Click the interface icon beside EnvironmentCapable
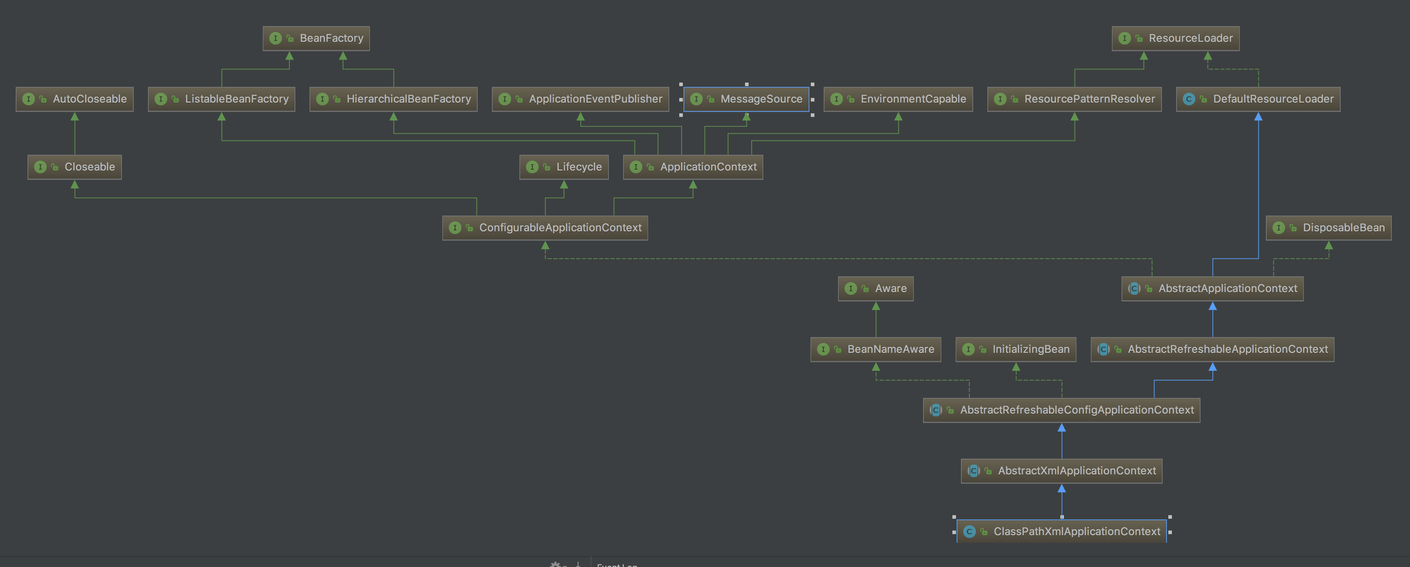 836,99
